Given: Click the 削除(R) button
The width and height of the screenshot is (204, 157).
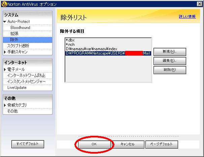Looking at the screenshot, I should (170, 70).
